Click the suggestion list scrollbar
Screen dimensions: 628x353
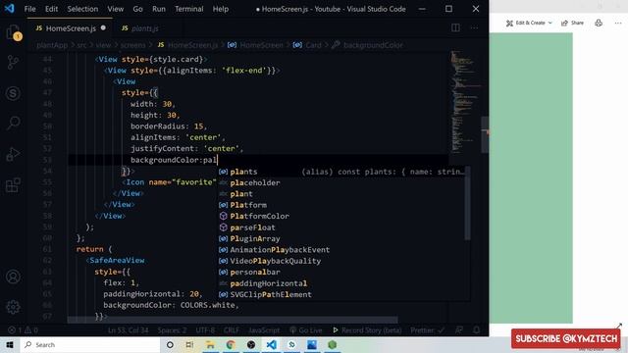pyautogui.click(x=467, y=203)
